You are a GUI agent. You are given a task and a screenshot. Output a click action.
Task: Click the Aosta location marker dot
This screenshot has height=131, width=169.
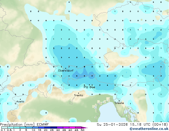coord(20,99)
